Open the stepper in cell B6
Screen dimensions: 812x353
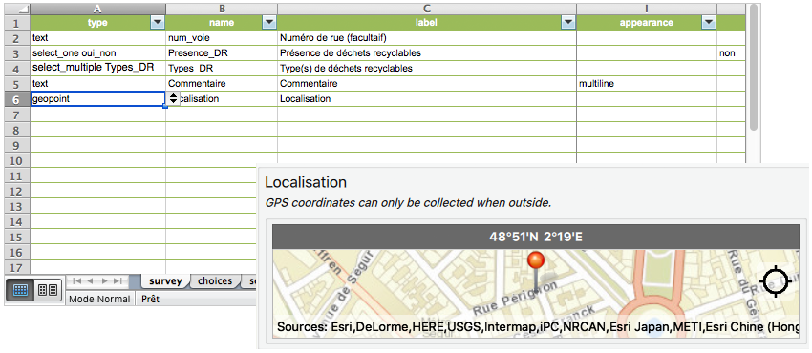click(x=173, y=98)
